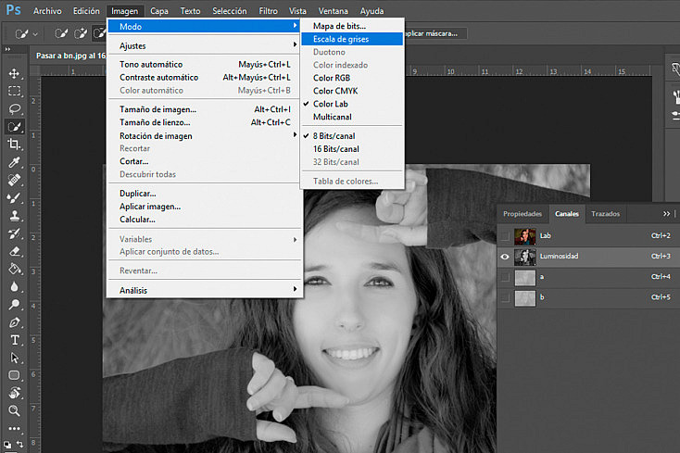The height and width of the screenshot is (453, 680).
Task: Choose Mapa de bits… mode
Action: pyautogui.click(x=352, y=26)
